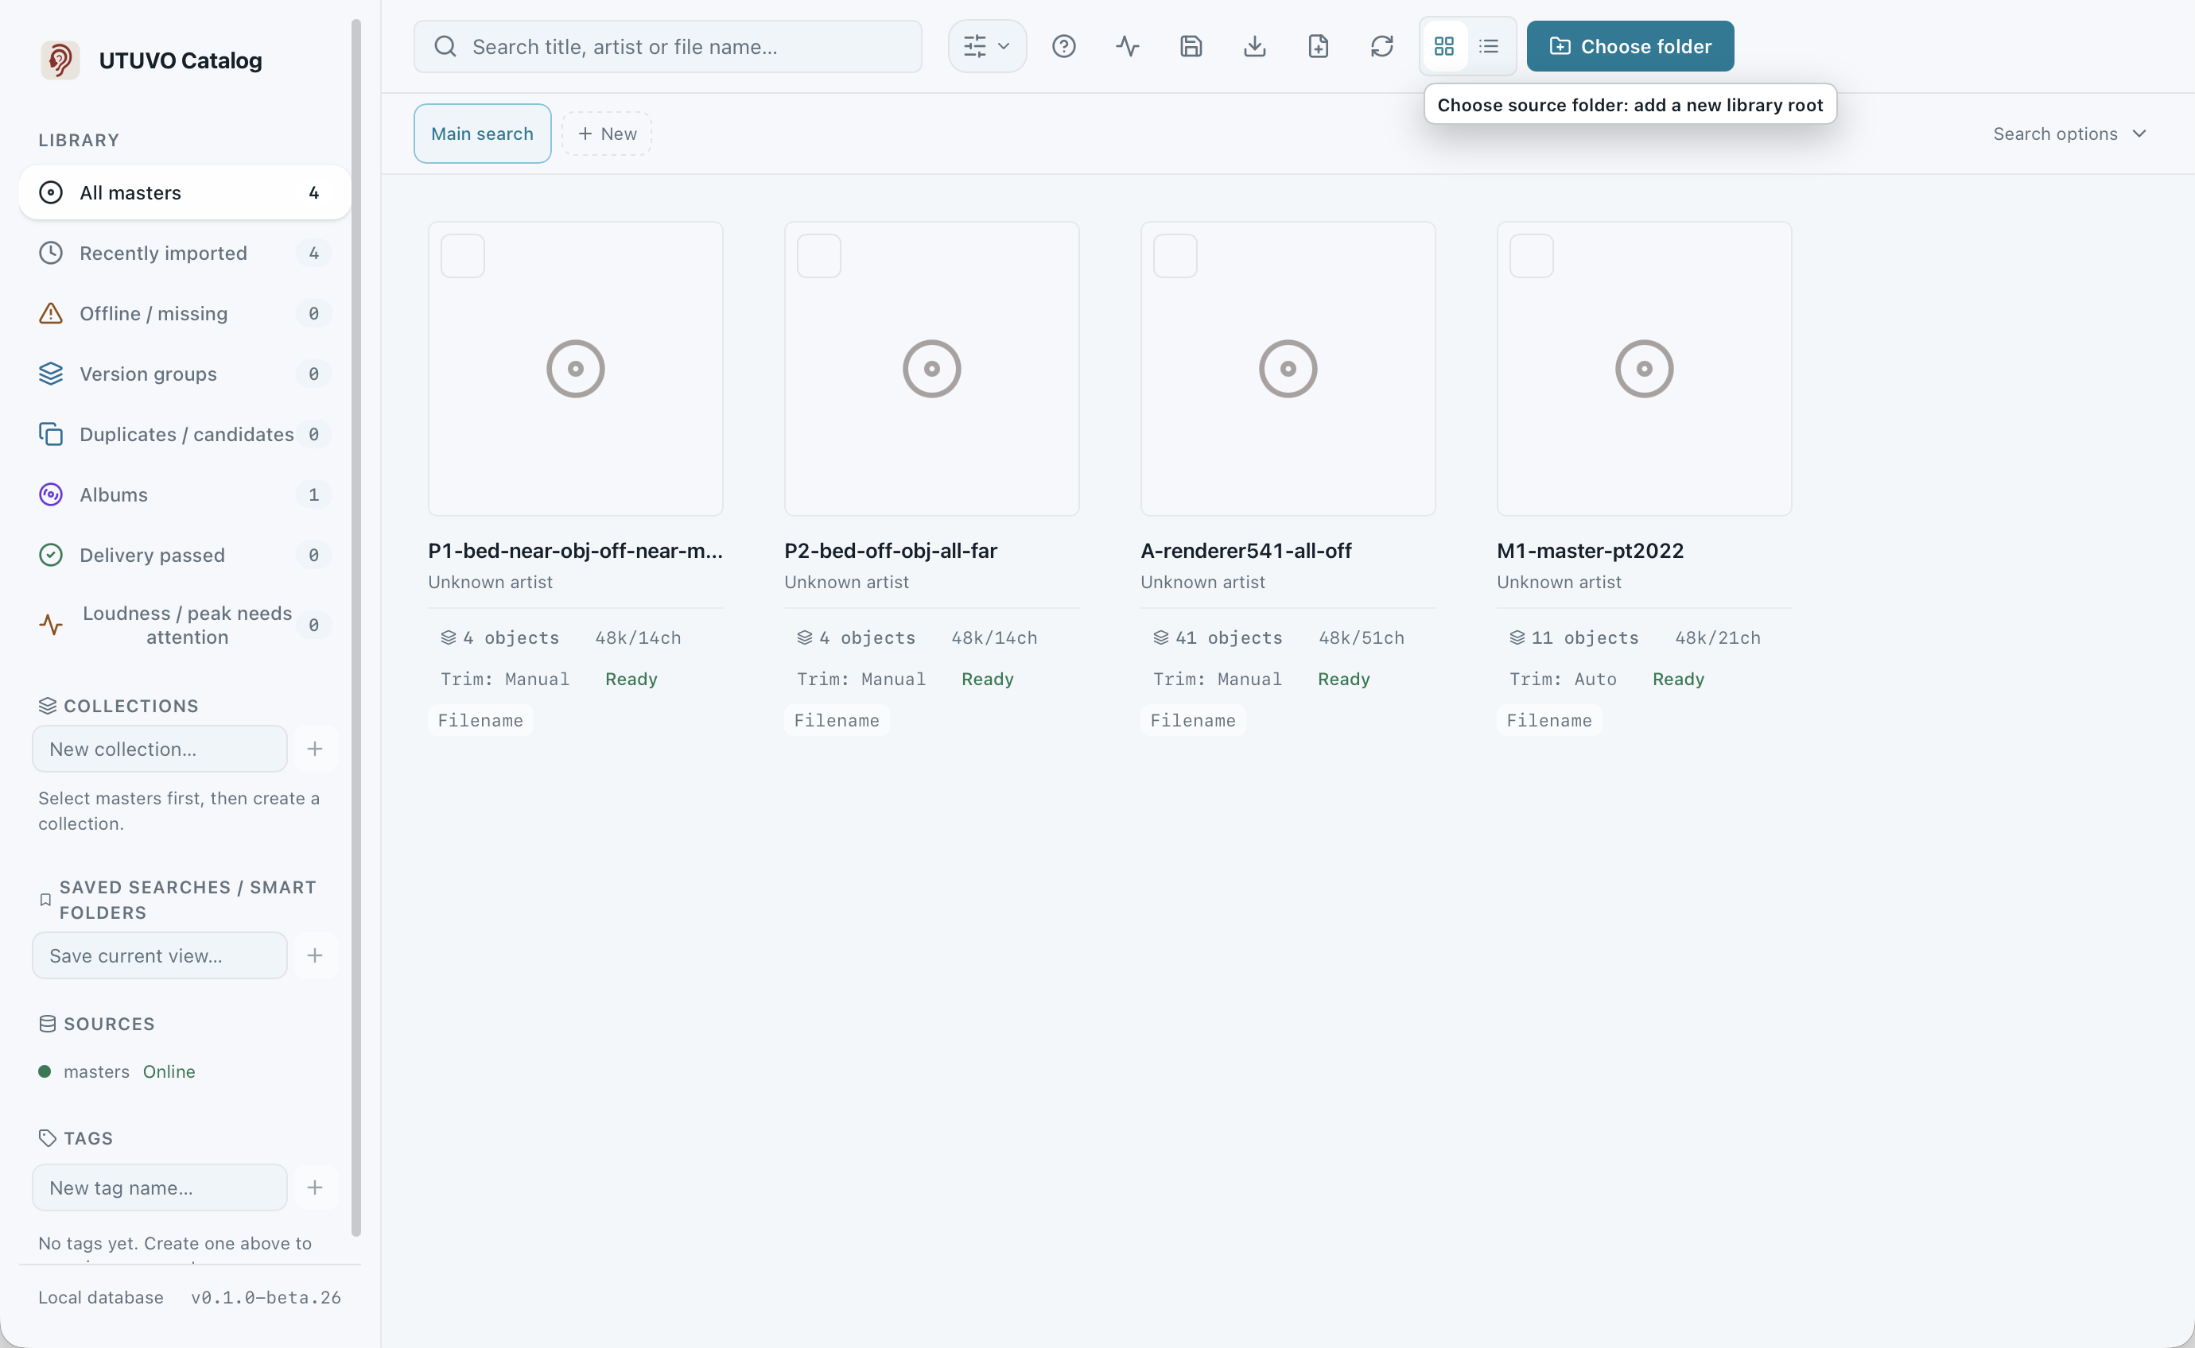Switch to grid view
Image resolution: width=2195 pixels, height=1348 pixels.
pos(1444,46)
